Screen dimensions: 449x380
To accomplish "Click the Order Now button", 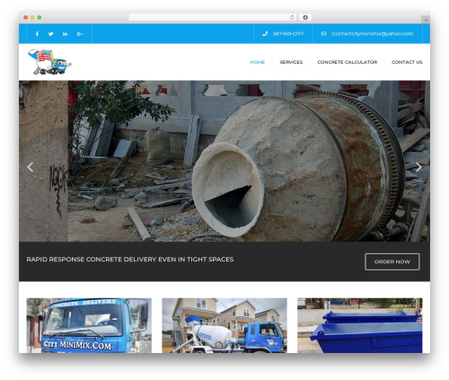I will 392,261.
